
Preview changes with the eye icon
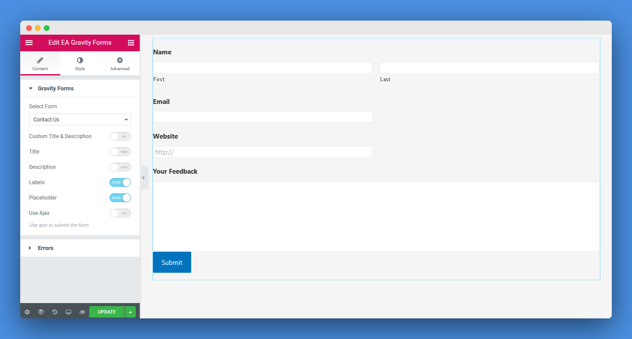tap(82, 312)
